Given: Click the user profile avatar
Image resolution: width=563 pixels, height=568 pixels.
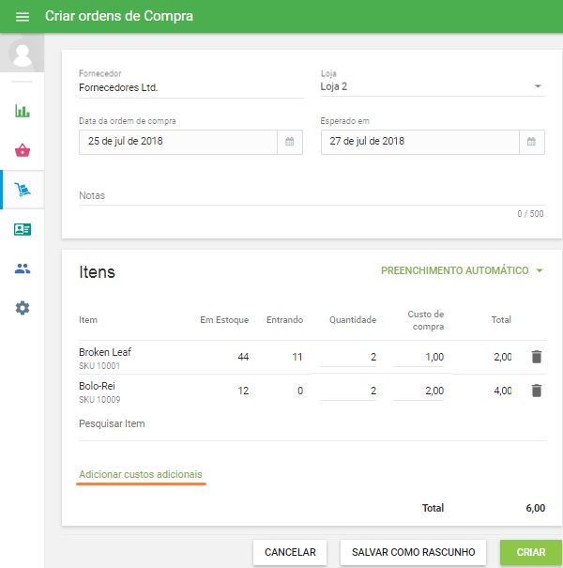Looking at the screenshot, I should tap(23, 54).
